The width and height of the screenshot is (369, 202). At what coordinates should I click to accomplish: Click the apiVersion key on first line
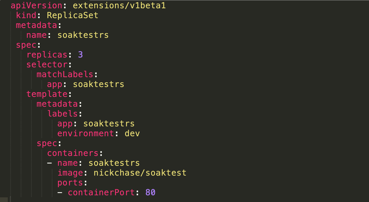tap(36, 5)
